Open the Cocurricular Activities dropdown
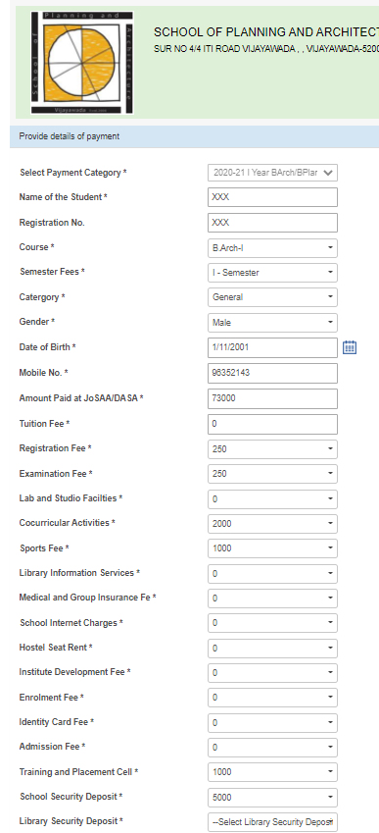Screen dimensions: 379x833 tap(272, 524)
